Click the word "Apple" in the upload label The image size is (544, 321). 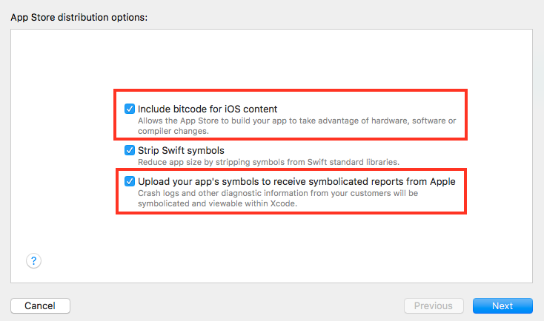[440, 181]
